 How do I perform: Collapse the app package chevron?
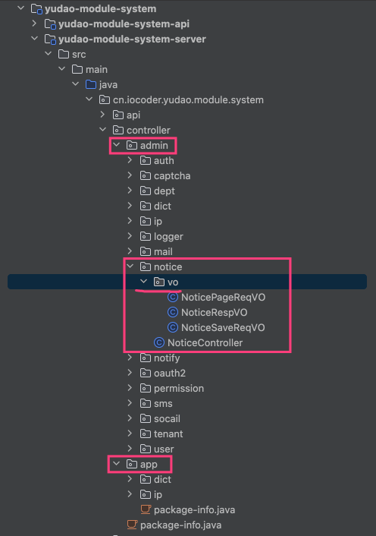pyautogui.click(x=116, y=464)
